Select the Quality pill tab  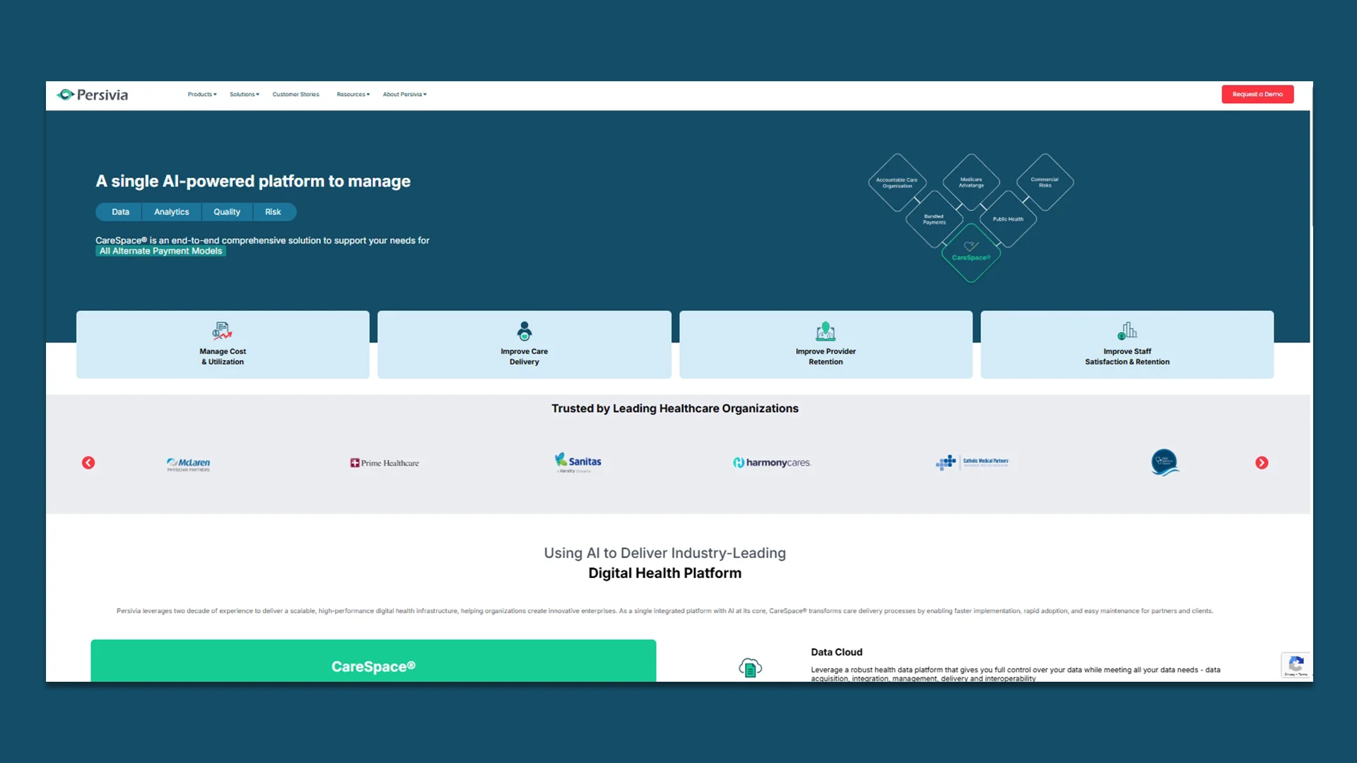pyautogui.click(x=226, y=212)
